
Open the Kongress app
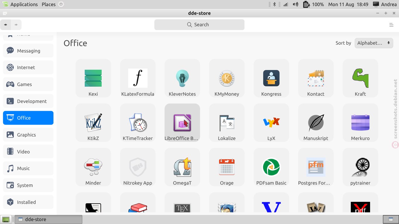tap(271, 78)
